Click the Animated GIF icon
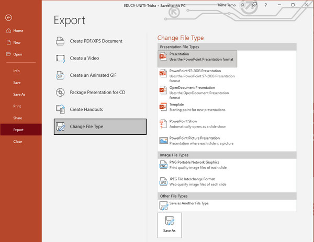This screenshot has width=314, height=242. pyautogui.click(x=60, y=75)
